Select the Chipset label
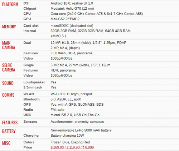This screenshot has height=151, width=179. click(30, 9)
